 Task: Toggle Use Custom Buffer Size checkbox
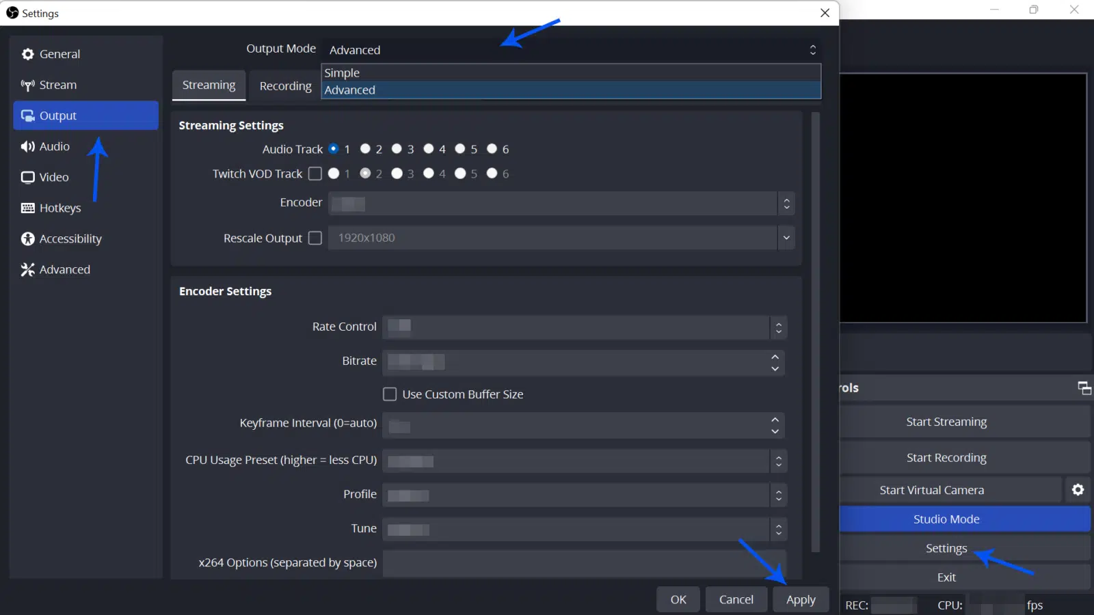pos(390,394)
